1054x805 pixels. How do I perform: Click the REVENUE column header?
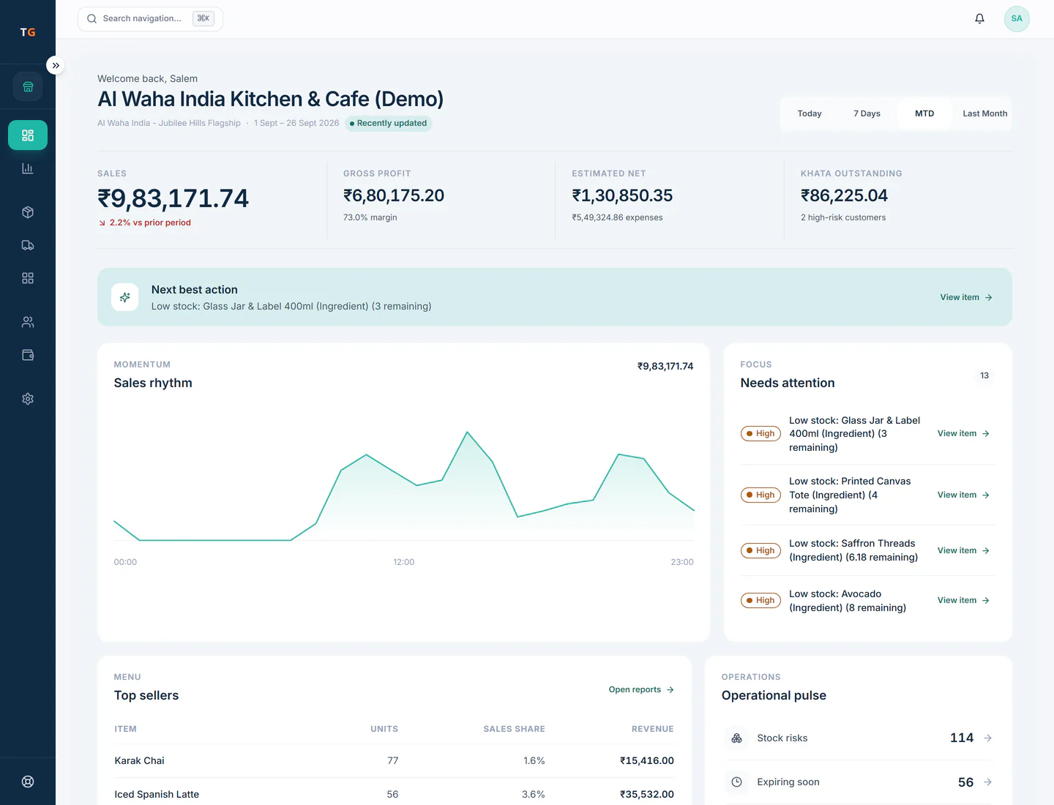coord(653,729)
